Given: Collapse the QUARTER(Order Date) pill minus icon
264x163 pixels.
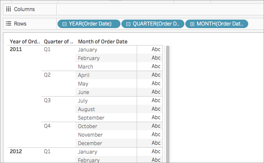Looking at the screenshot, I should click(128, 24).
